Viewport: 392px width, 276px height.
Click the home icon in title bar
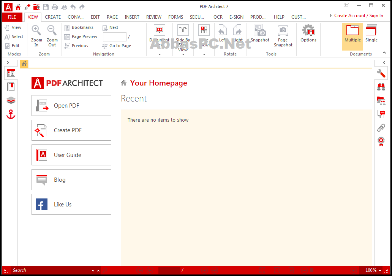coord(18,7)
